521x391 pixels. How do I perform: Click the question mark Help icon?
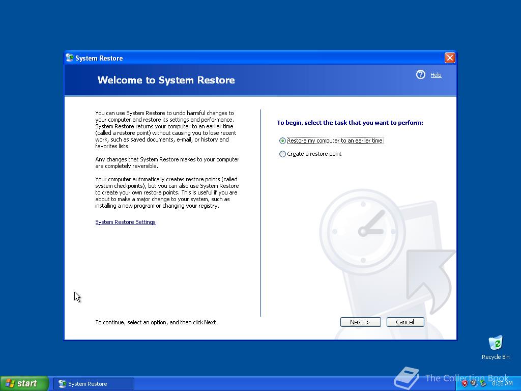click(421, 74)
